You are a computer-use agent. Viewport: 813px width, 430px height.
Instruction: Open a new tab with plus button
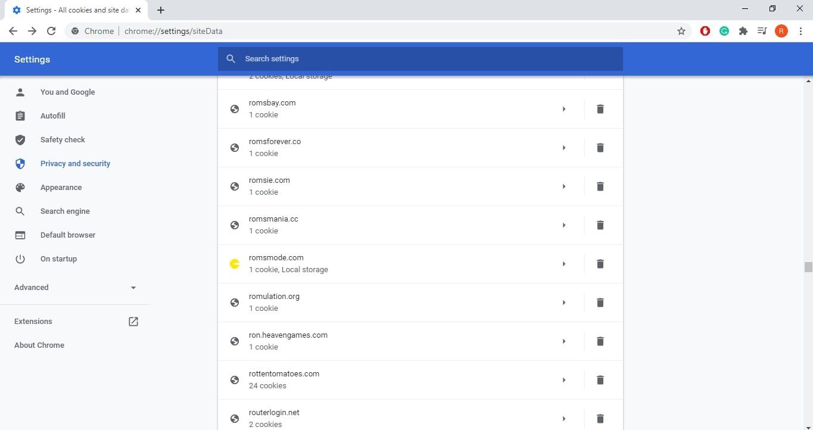tap(161, 10)
